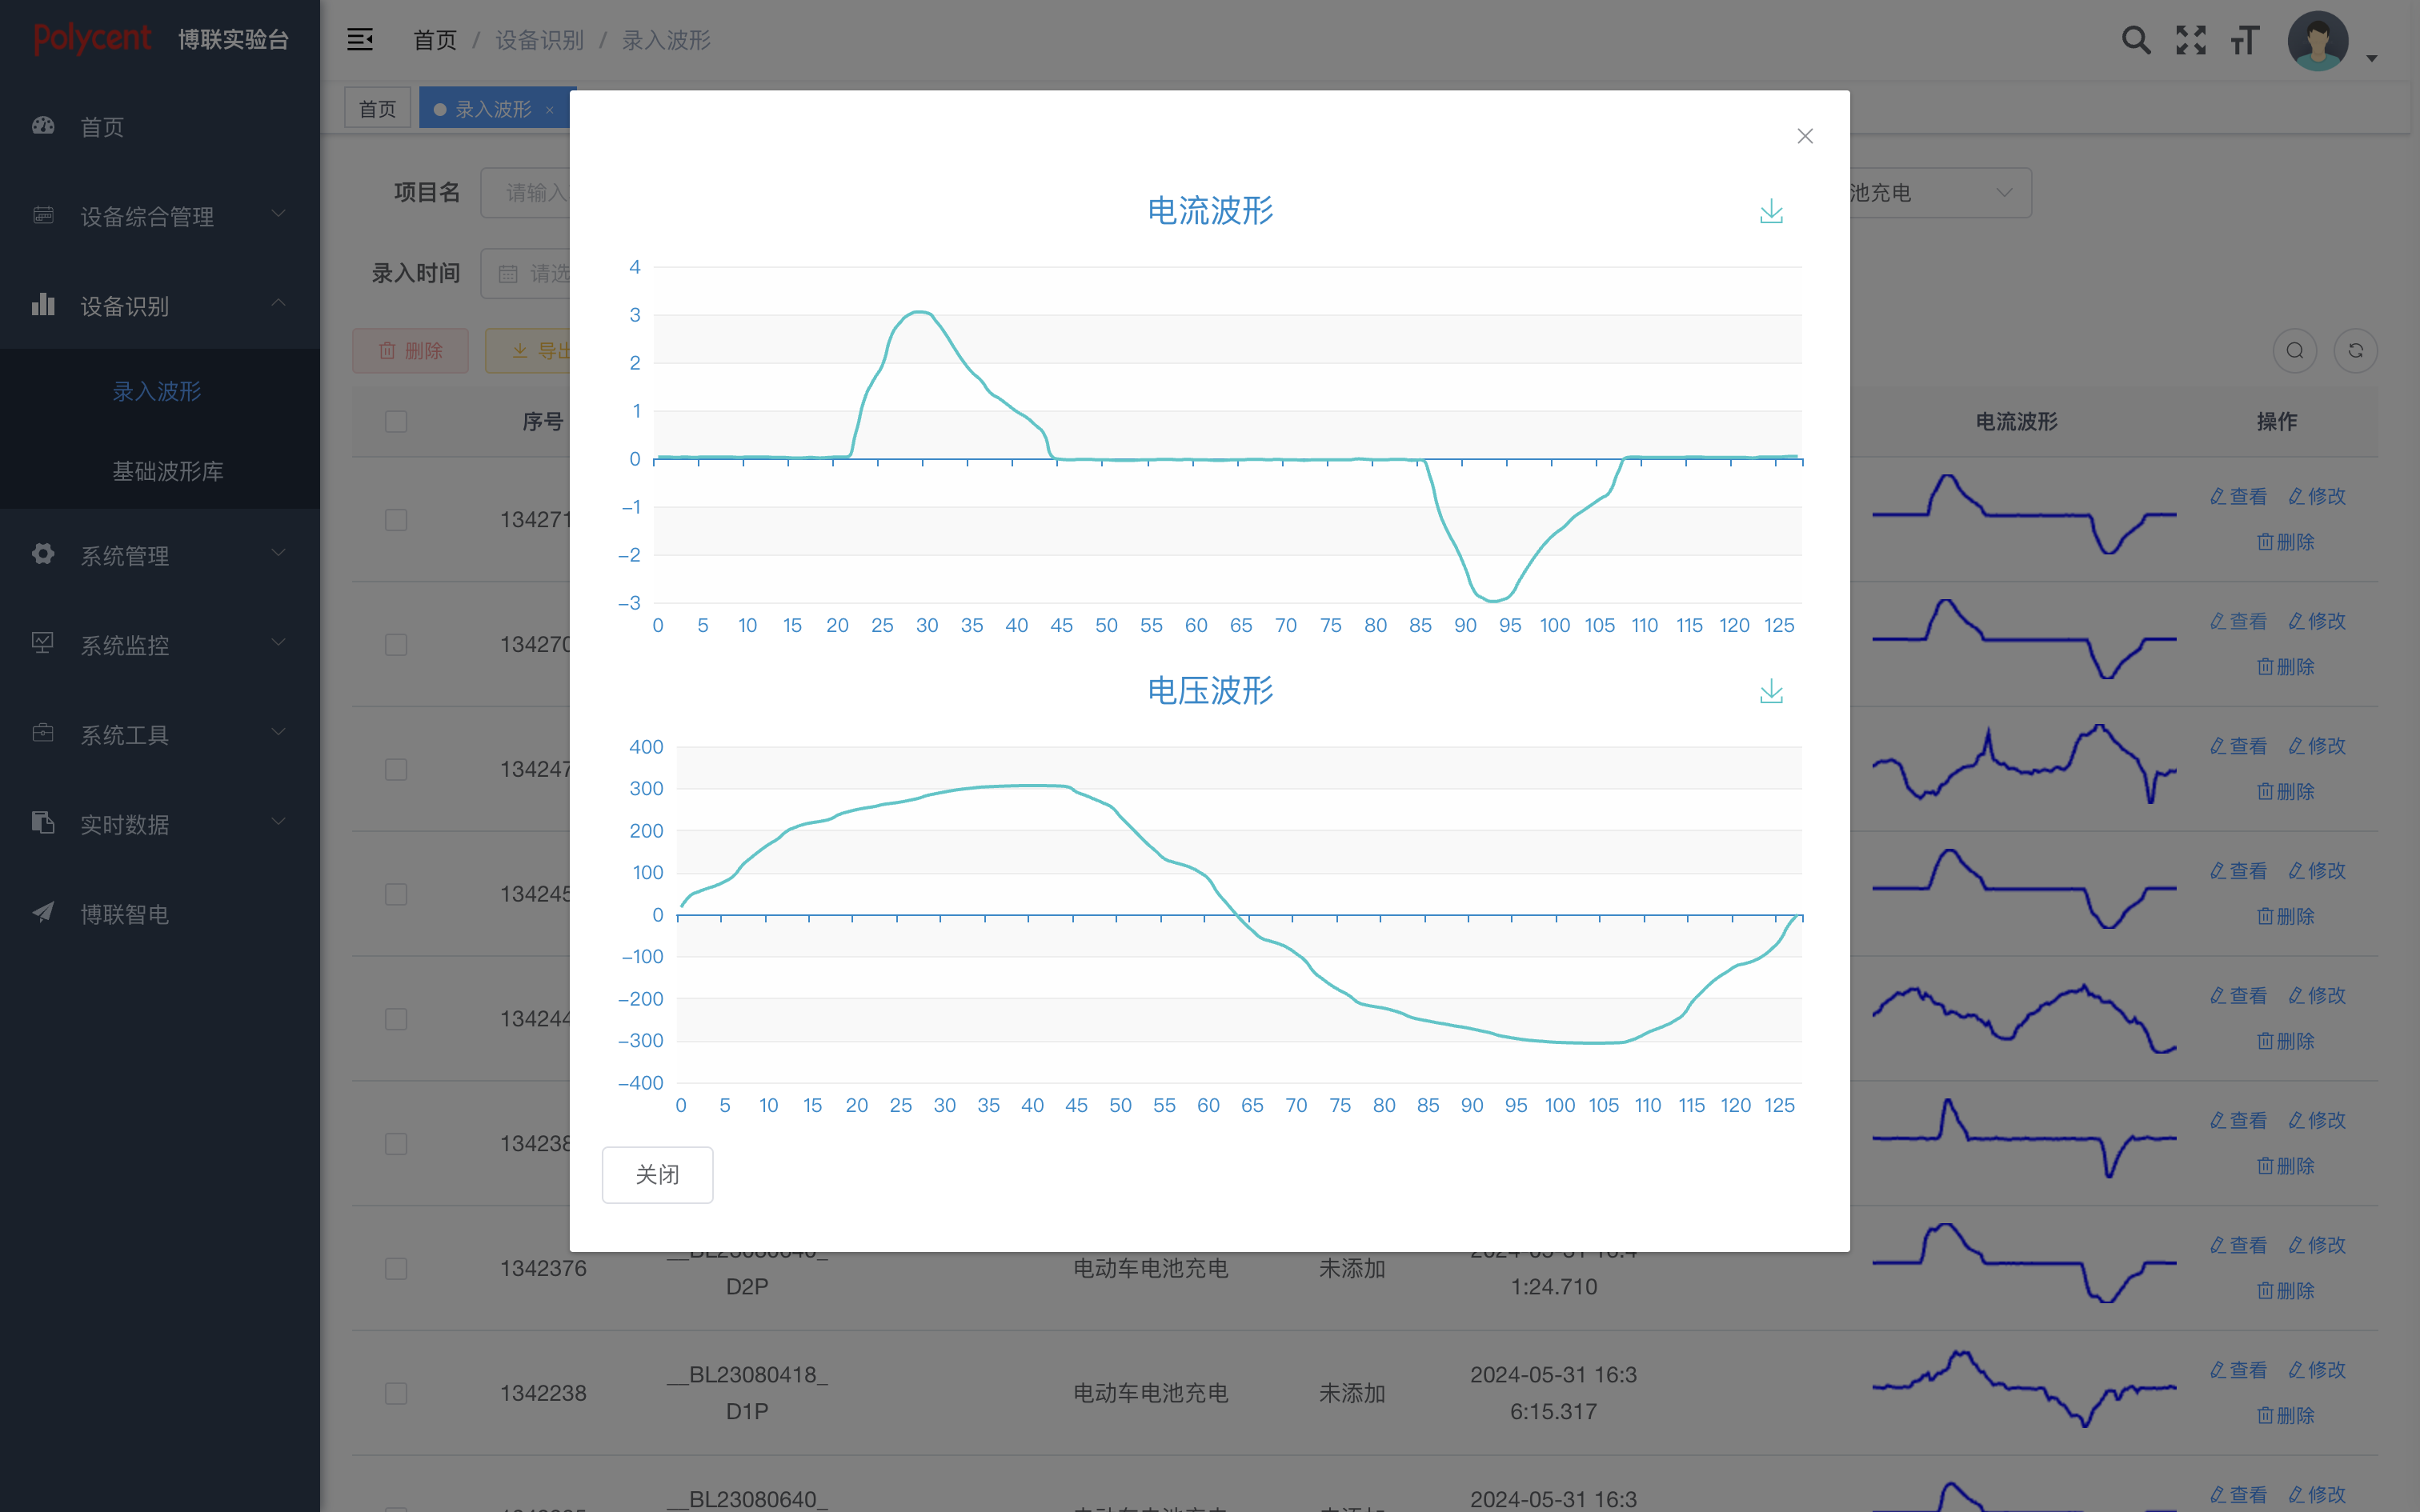Select all rows using the header checkbox
The height and width of the screenshot is (1512, 2420).
click(x=395, y=421)
